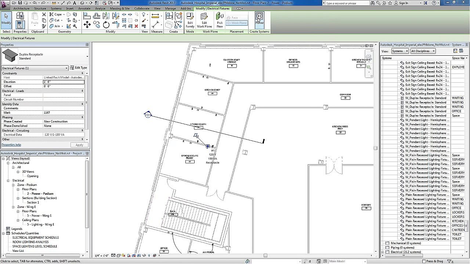Image resolution: width=470 pixels, height=264 pixels.
Task: Open the All Disciplines dropdown
Action: tap(423, 51)
